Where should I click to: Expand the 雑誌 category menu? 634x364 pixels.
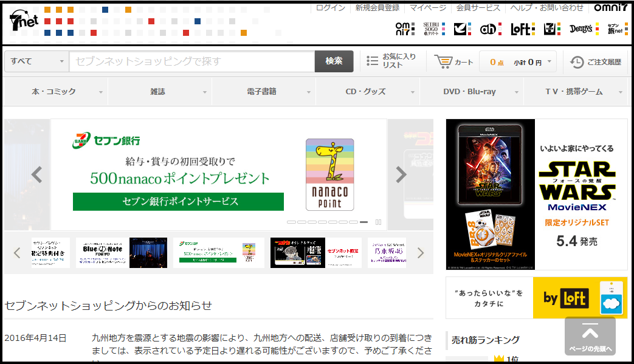[x=160, y=92]
